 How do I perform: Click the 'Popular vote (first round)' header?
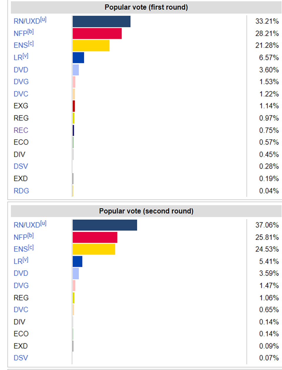click(146, 7)
